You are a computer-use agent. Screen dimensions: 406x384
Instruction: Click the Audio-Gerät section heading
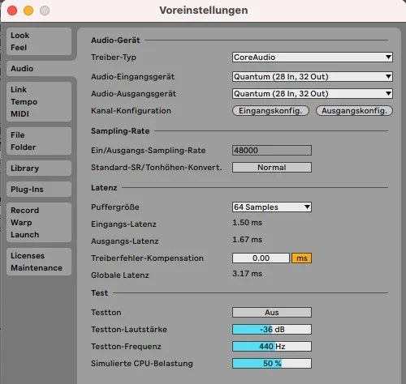[x=115, y=40]
